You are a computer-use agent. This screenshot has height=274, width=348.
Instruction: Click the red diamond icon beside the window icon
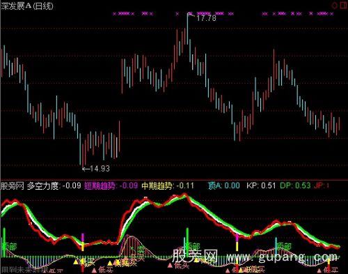click(334, 5)
